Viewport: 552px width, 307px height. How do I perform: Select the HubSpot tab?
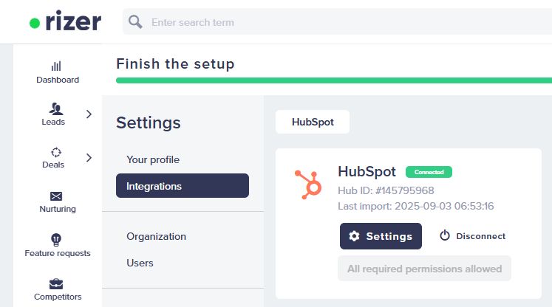click(x=313, y=122)
